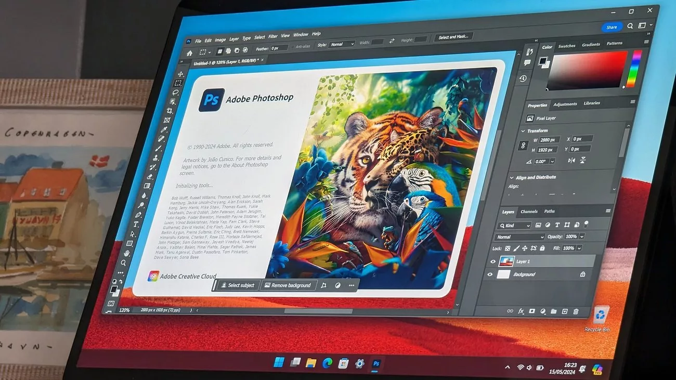Image resolution: width=676 pixels, height=380 pixels.
Task: Select the Rectangular Marquee tool in toolbox
Action: 178,83
